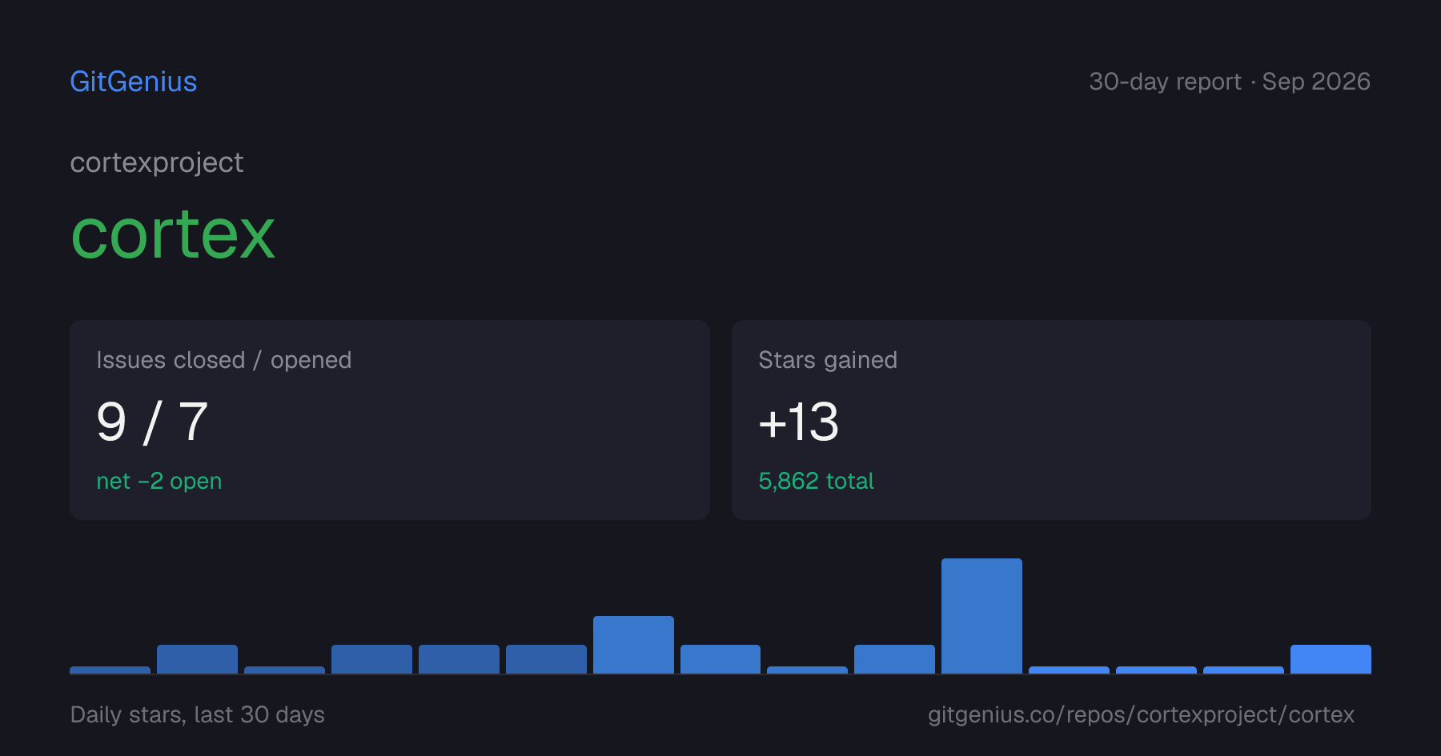This screenshot has height=756, width=1441.
Task: Select the cortex repository title
Action: [x=173, y=234]
